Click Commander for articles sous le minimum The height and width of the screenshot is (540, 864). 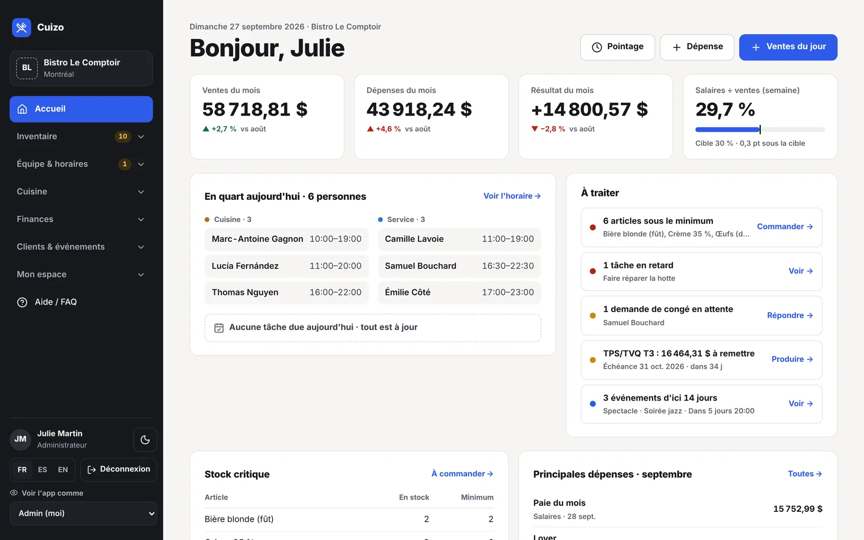[785, 227]
